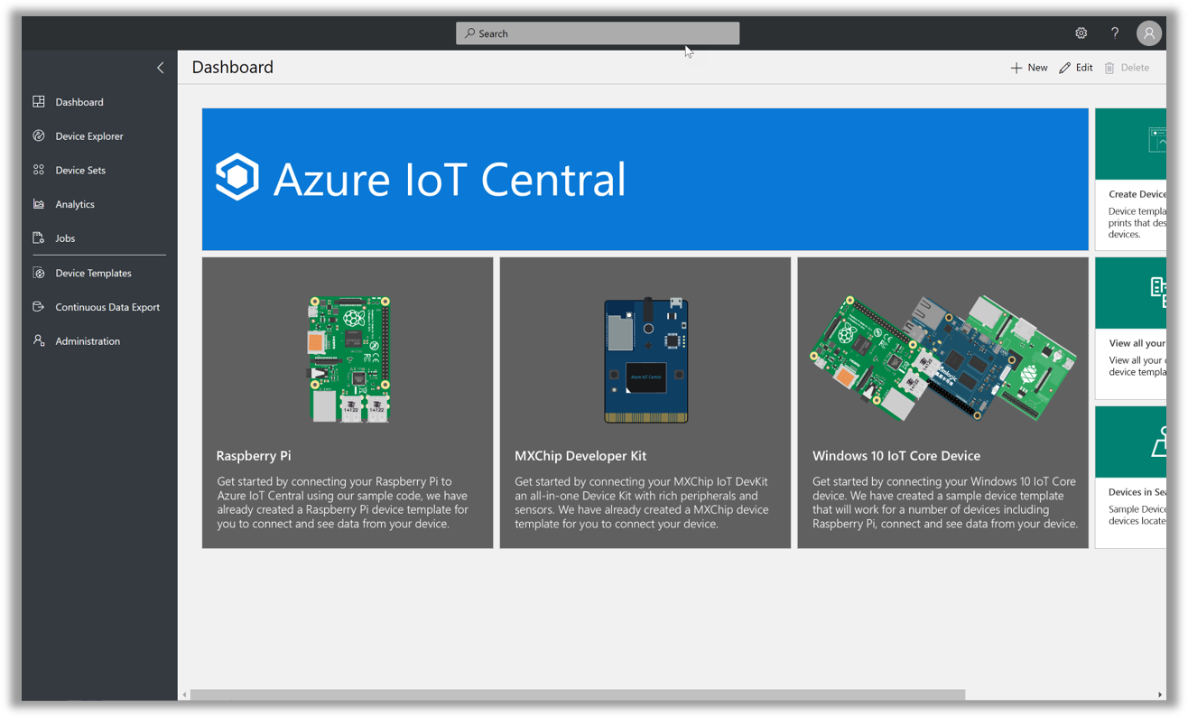This screenshot has height=717, width=1188.
Task: Open Device Templates
Action: click(x=93, y=273)
